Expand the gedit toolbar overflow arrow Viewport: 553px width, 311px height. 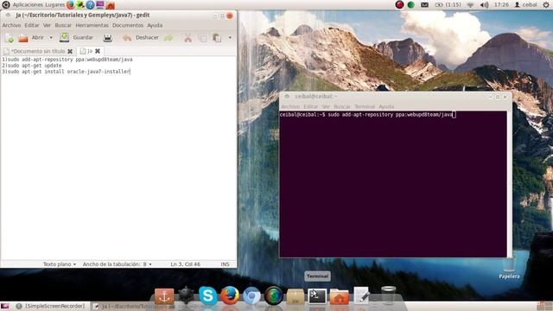click(230, 38)
